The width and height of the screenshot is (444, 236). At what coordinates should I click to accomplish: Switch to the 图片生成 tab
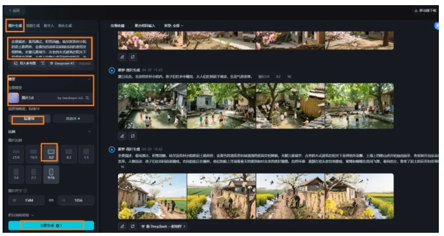tap(15, 26)
